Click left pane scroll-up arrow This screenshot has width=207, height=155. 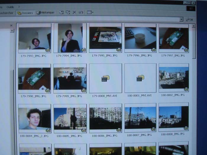12,31
